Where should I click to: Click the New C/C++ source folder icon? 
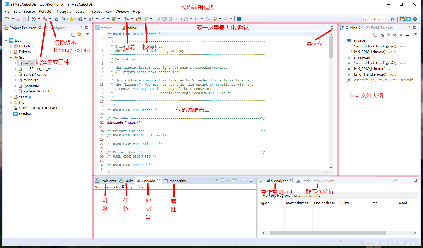click(91, 19)
